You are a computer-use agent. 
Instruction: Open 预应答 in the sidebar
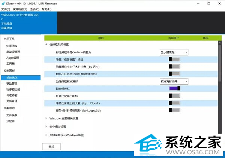click(x=10, y=121)
